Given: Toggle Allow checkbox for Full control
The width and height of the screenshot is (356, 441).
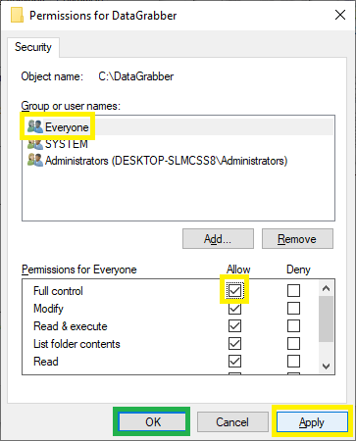Looking at the screenshot, I should click(x=234, y=290).
